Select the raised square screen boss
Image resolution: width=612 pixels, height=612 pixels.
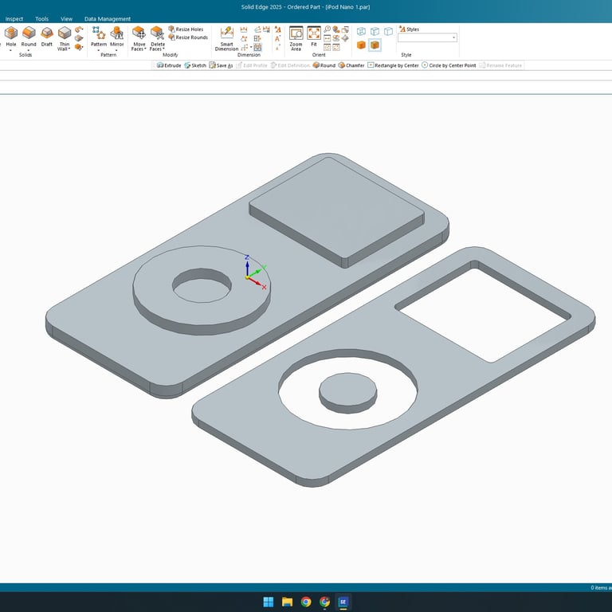click(x=336, y=210)
